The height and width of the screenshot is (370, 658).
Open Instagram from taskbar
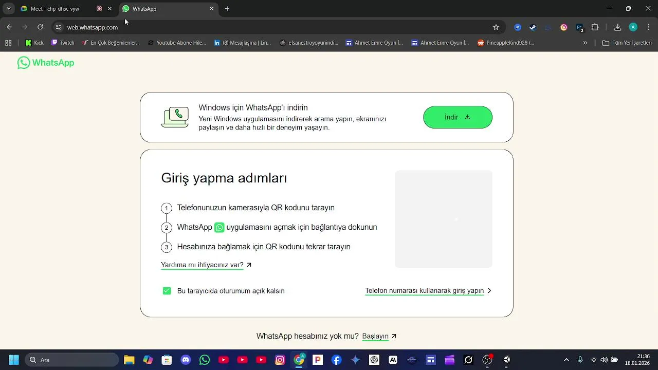coord(280,360)
